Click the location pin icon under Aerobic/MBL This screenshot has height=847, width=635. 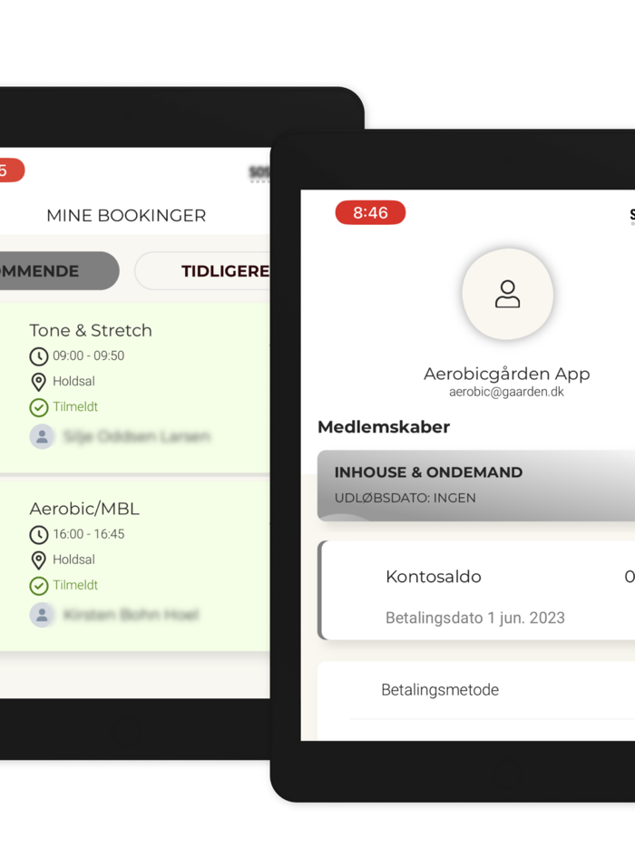tap(38, 560)
